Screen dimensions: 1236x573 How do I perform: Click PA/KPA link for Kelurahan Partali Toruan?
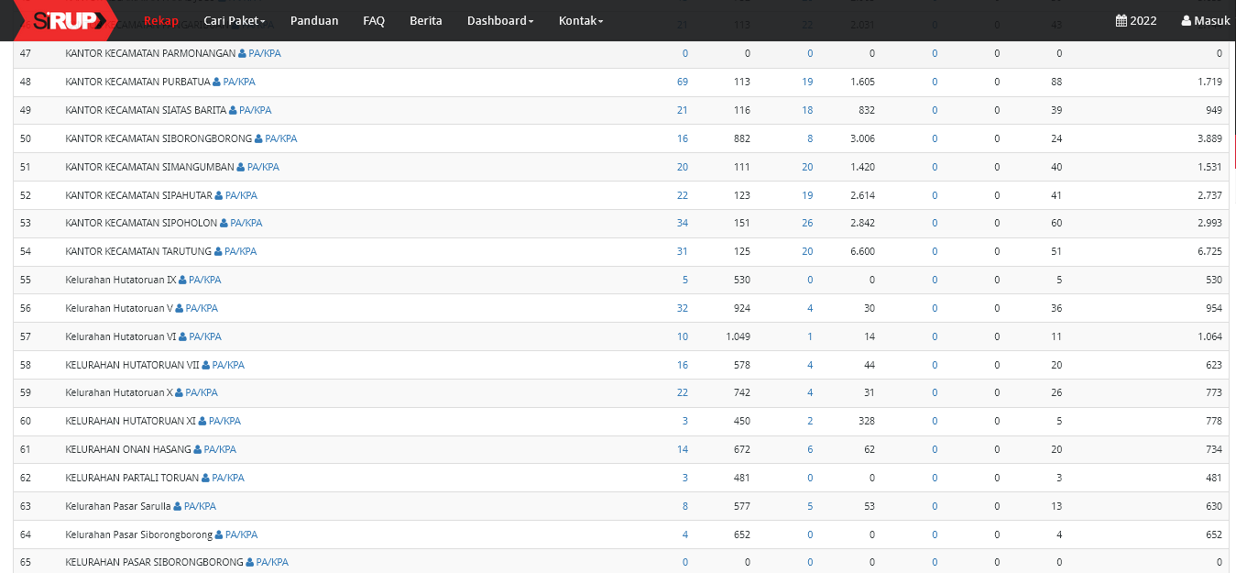pos(228,479)
